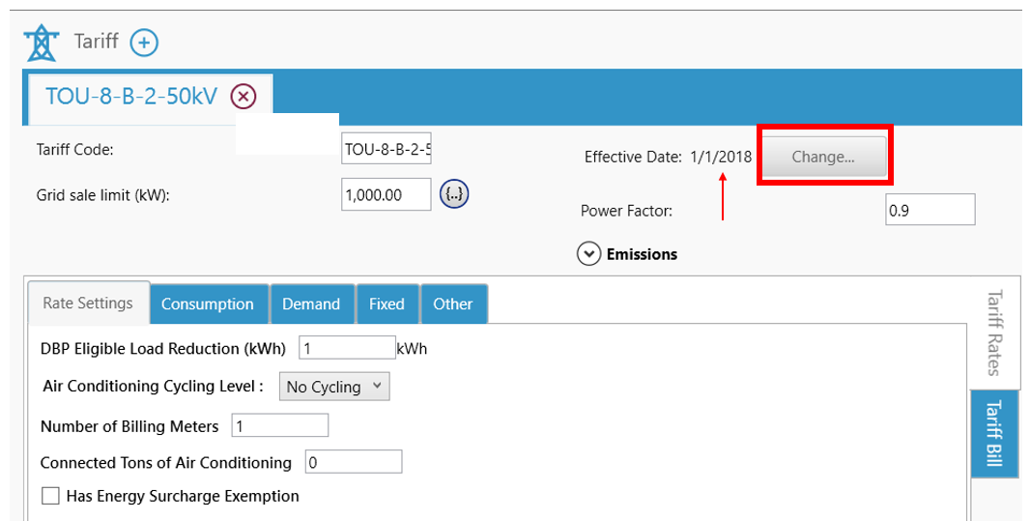1030x521 pixels.
Task: Click Connected Tons of Air Conditioning field
Action: point(353,462)
